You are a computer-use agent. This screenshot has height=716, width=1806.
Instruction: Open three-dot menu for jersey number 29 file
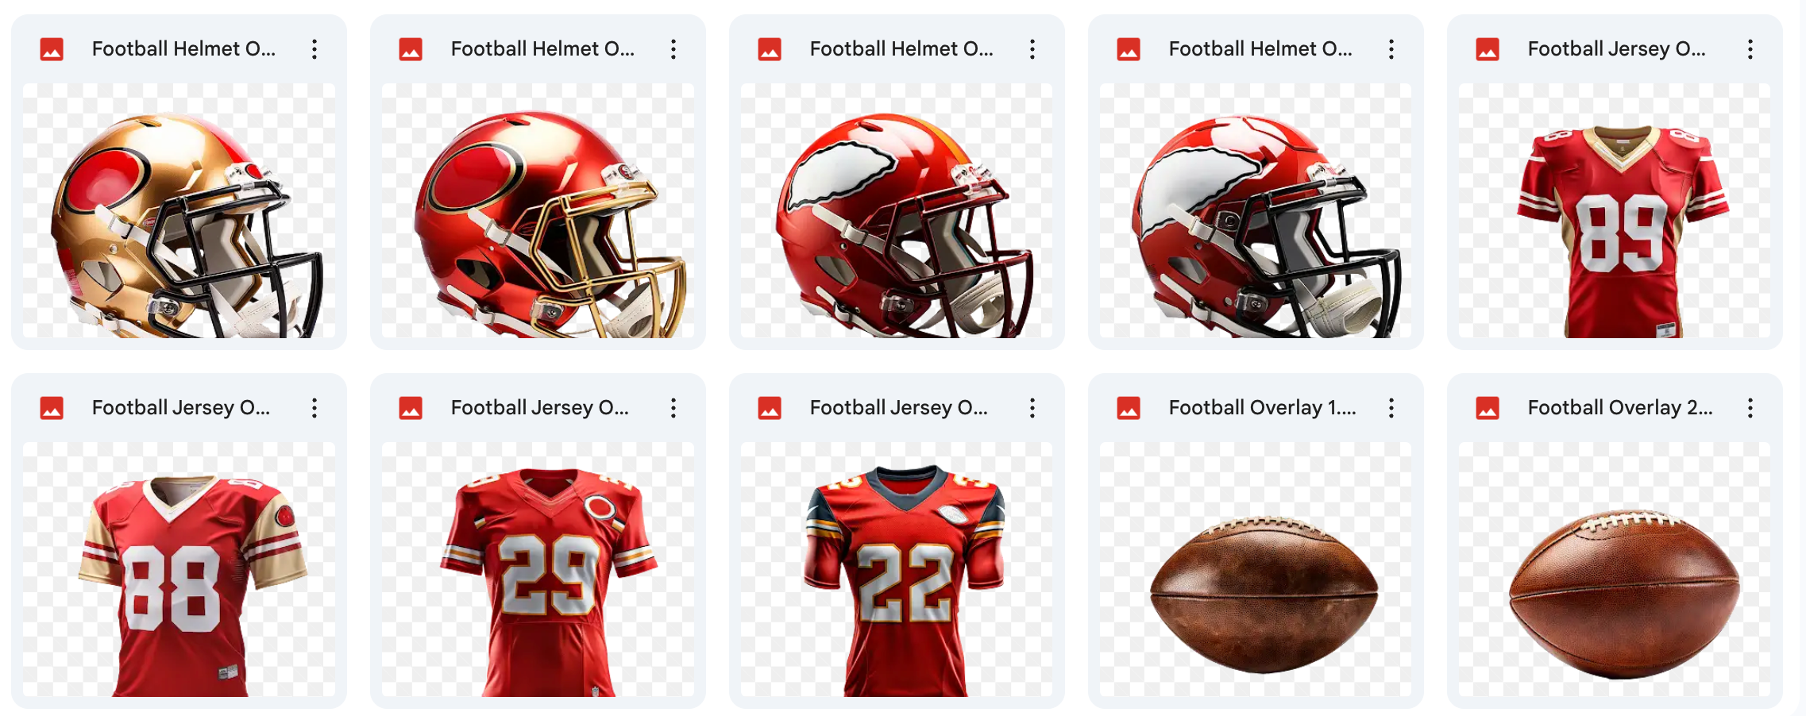pos(673,408)
